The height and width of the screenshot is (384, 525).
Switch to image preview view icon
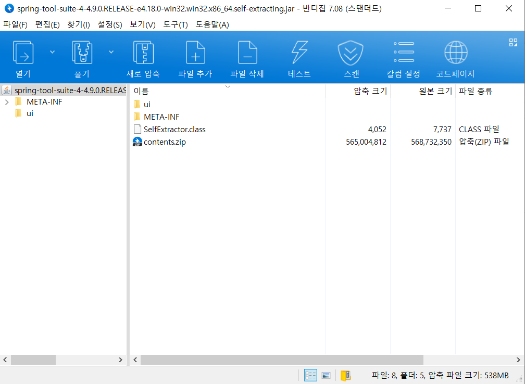click(x=326, y=375)
